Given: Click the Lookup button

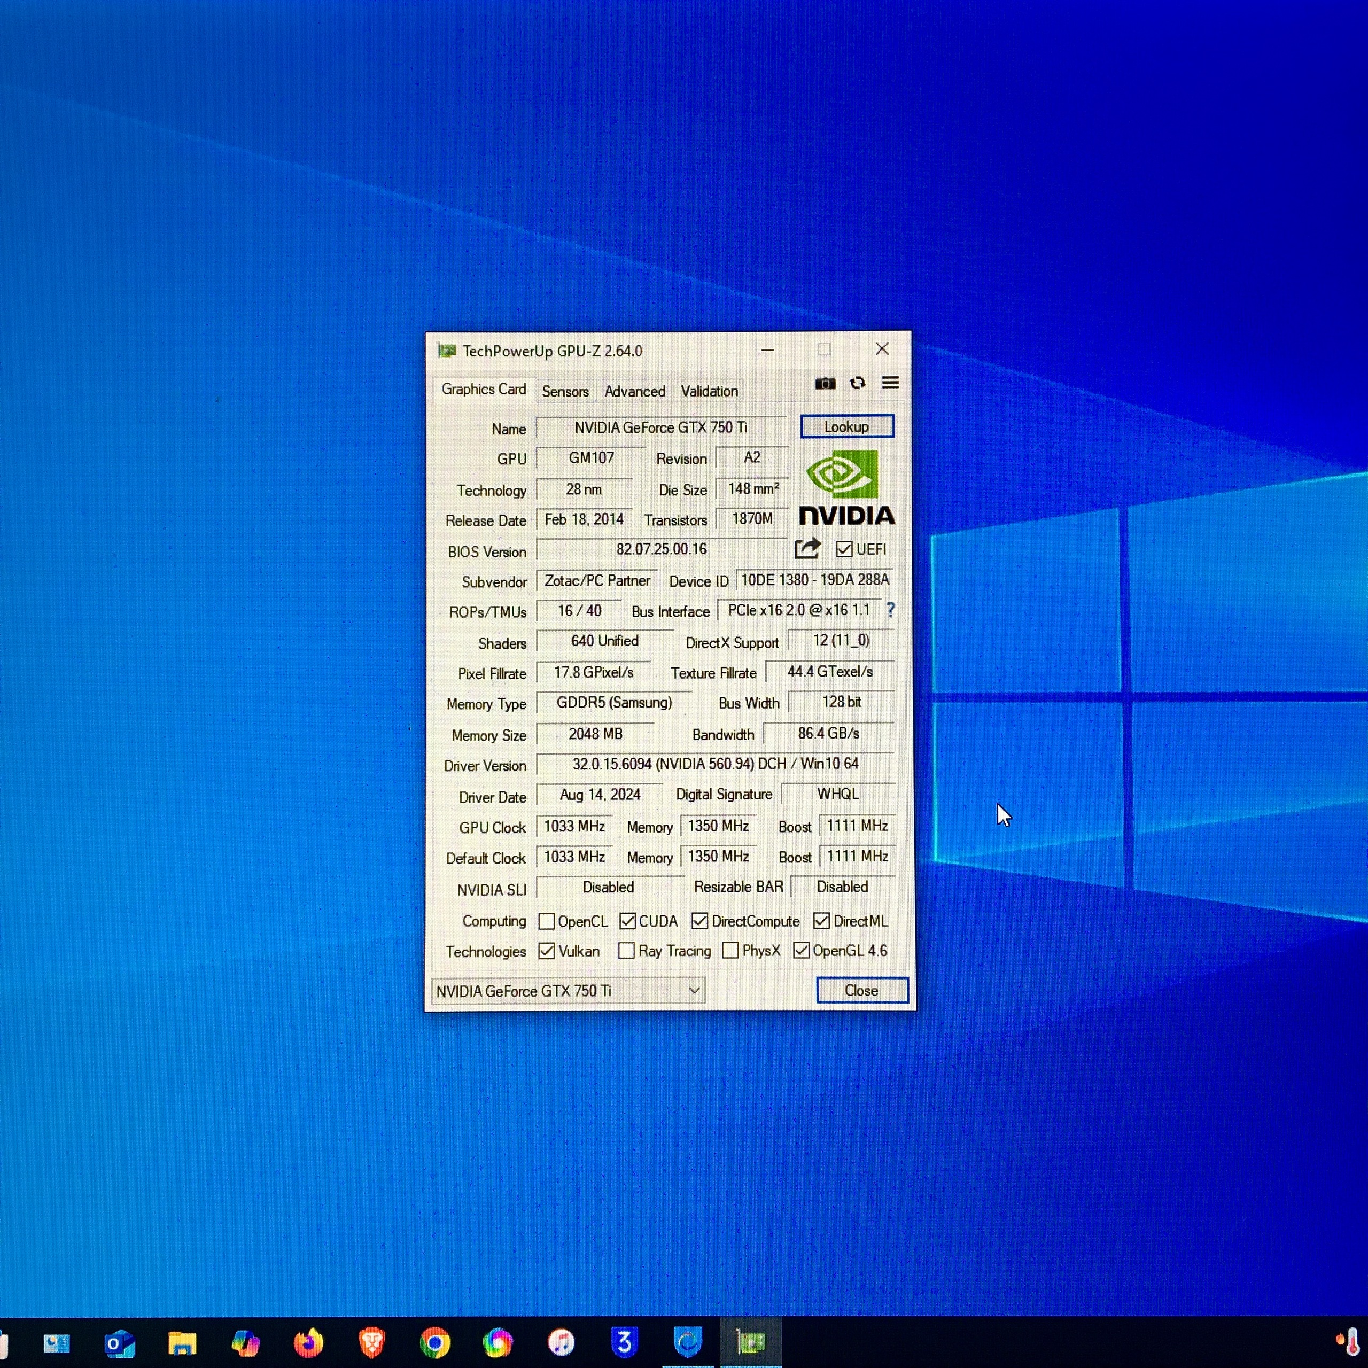Looking at the screenshot, I should (846, 426).
